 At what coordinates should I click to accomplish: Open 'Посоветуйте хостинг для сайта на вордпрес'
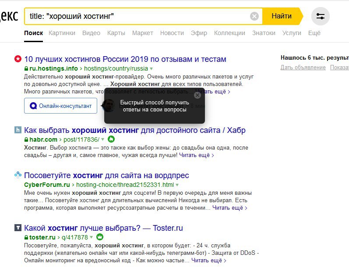tap(106, 175)
